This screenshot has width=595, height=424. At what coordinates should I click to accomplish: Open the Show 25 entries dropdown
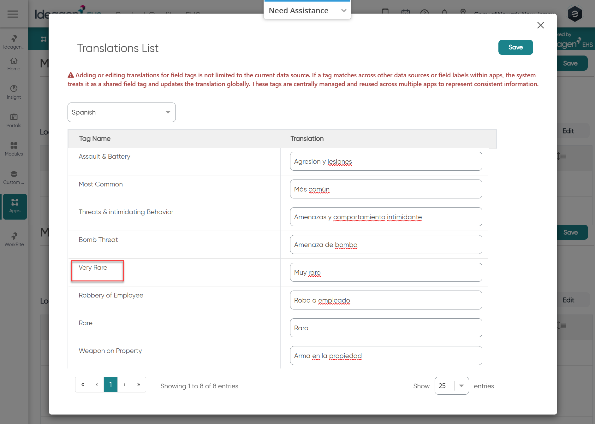point(452,386)
